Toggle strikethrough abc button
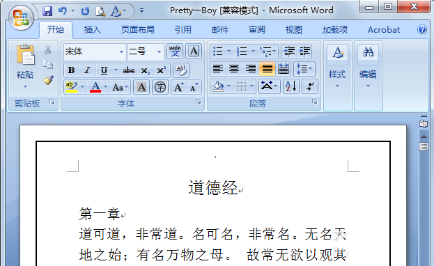This screenshot has height=266, width=434. point(129,70)
